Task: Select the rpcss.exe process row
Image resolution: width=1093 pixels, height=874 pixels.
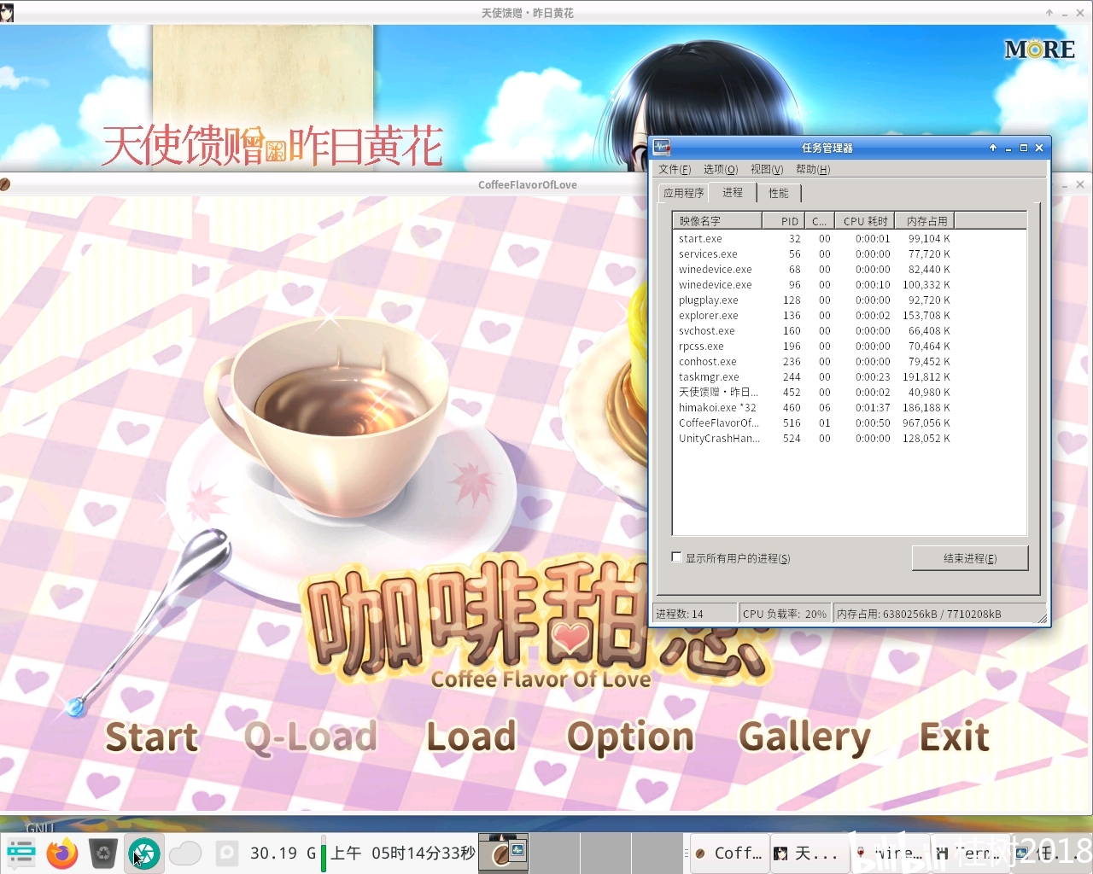Action: tap(814, 347)
